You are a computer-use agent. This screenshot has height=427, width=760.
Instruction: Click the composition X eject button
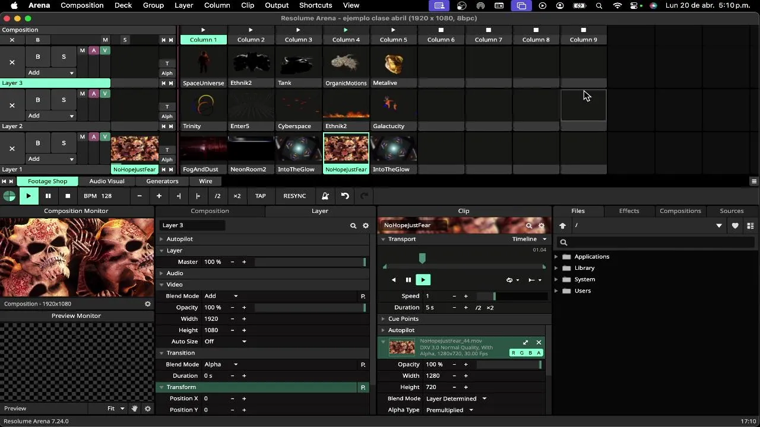(x=12, y=40)
